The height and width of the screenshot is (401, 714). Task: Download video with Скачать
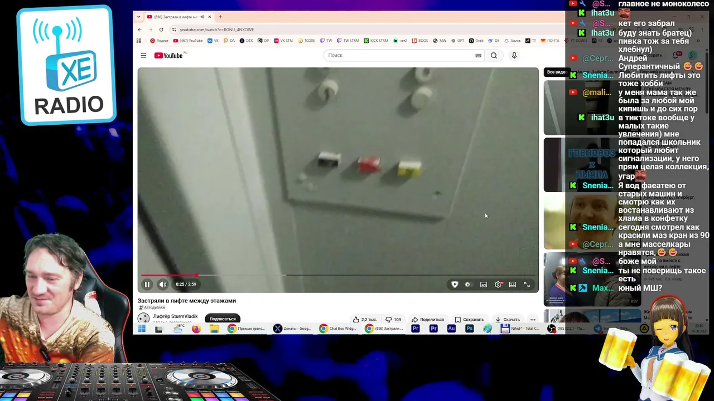click(x=507, y=320)
